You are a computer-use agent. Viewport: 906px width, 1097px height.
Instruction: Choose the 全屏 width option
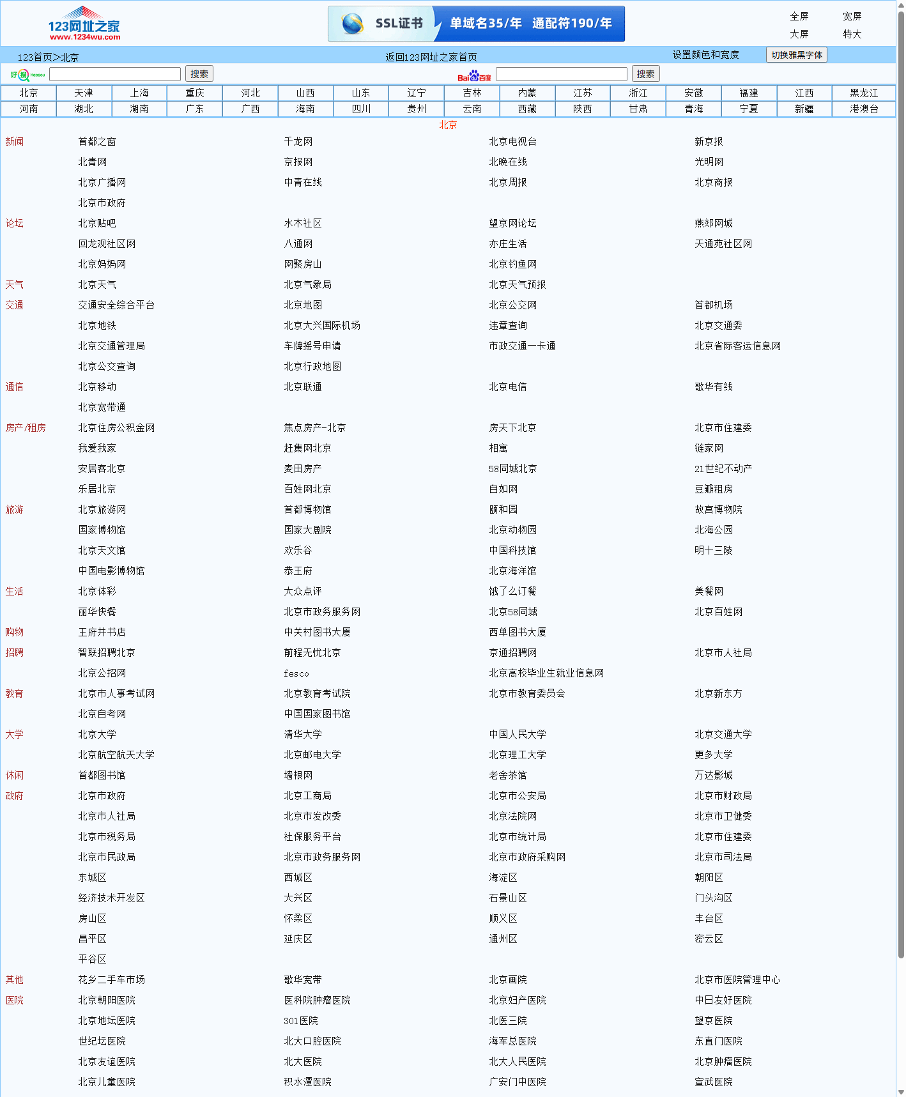(x=799, y=17)
